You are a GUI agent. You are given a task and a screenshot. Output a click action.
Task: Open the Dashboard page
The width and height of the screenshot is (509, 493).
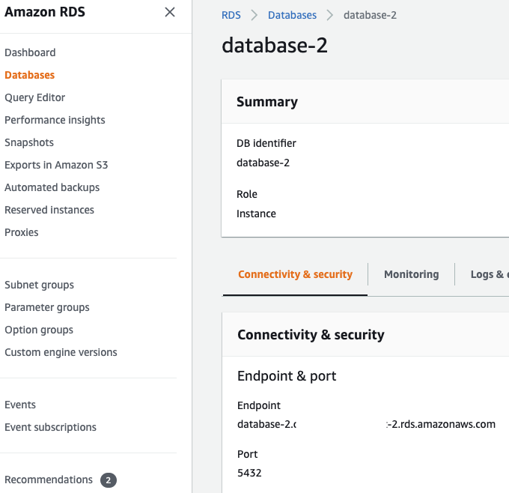[30, 52]
